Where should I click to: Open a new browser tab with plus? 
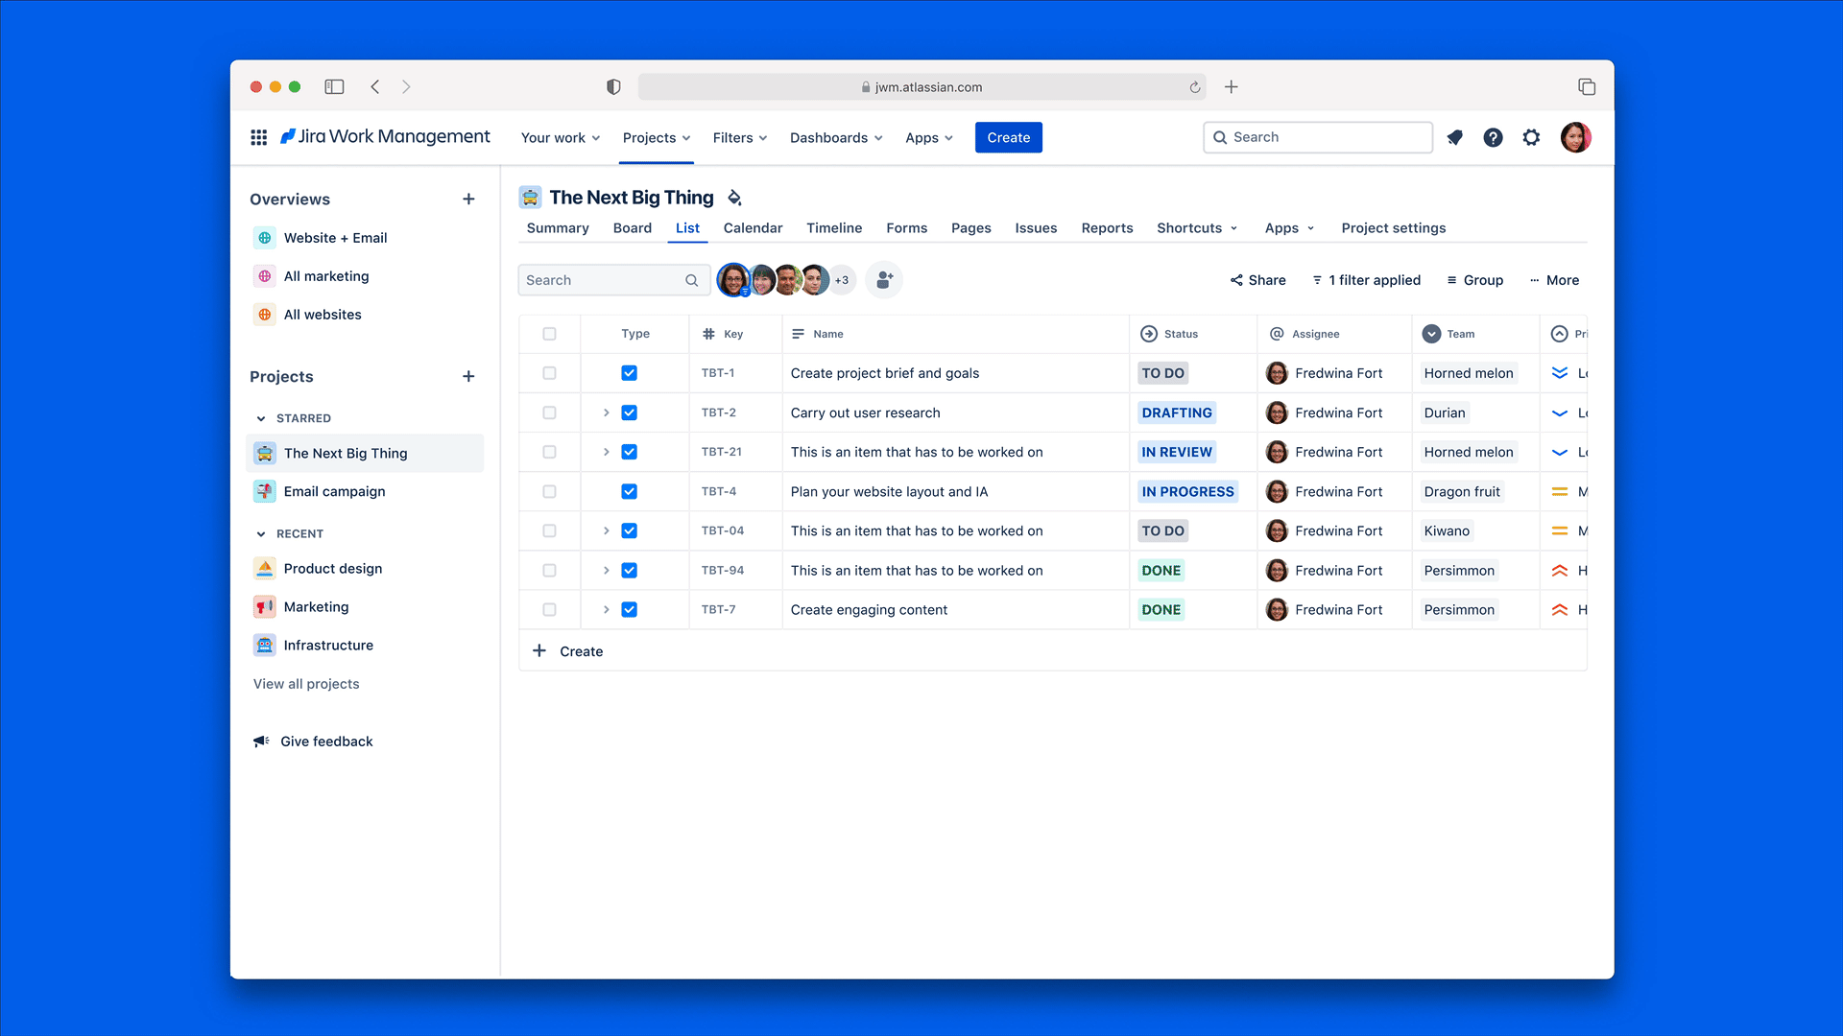click(1231, 86)
